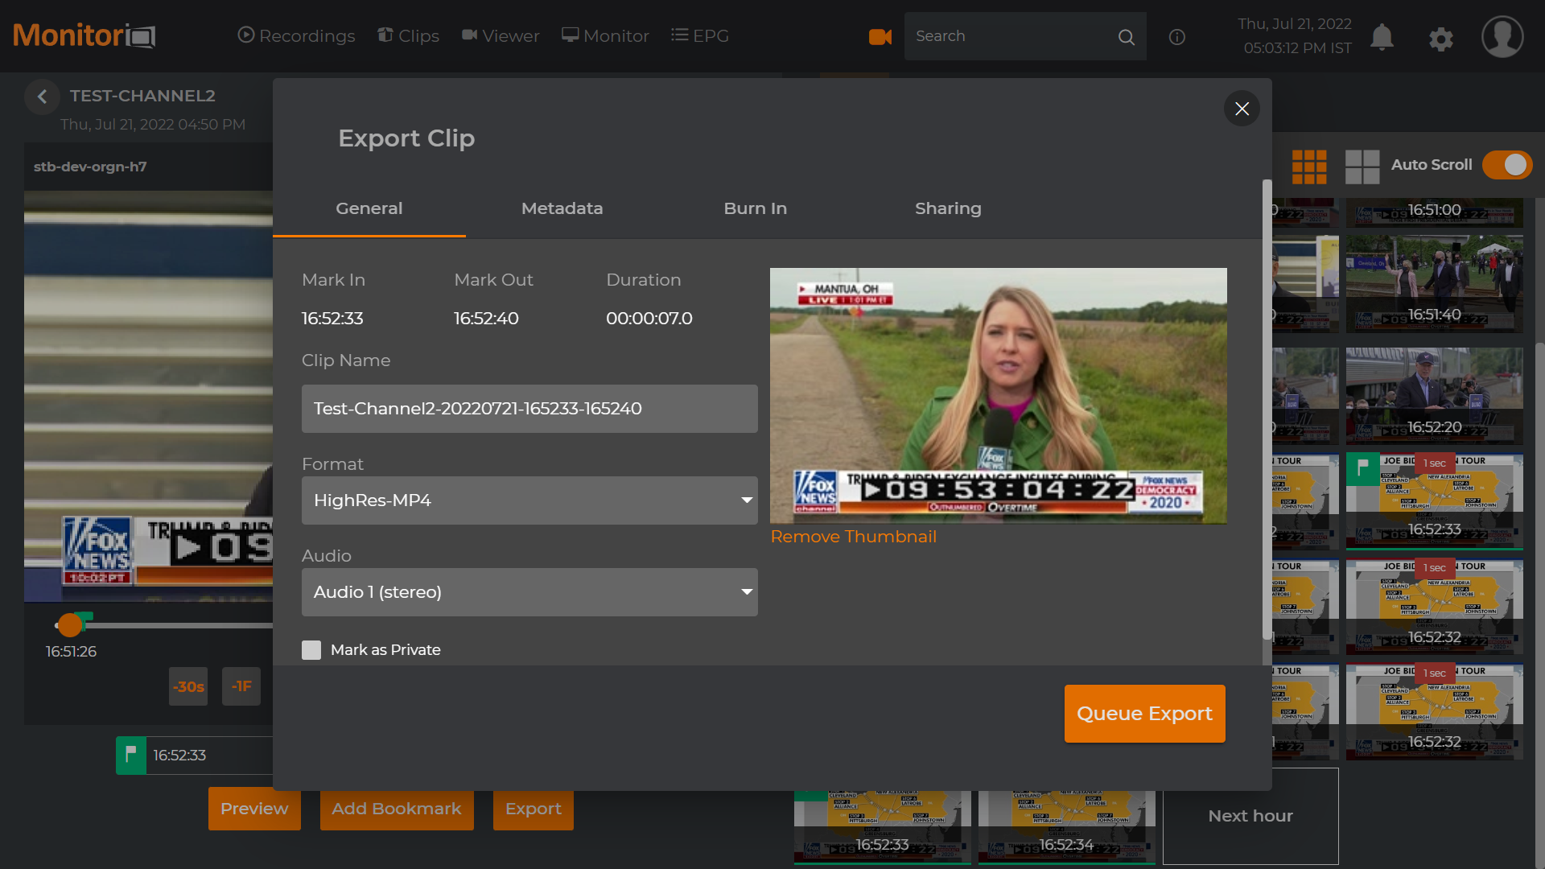
Task: Click the Remove Thumbnail link
Action: point(853,536)
